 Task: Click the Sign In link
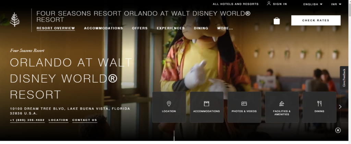[x=280, y=4]
